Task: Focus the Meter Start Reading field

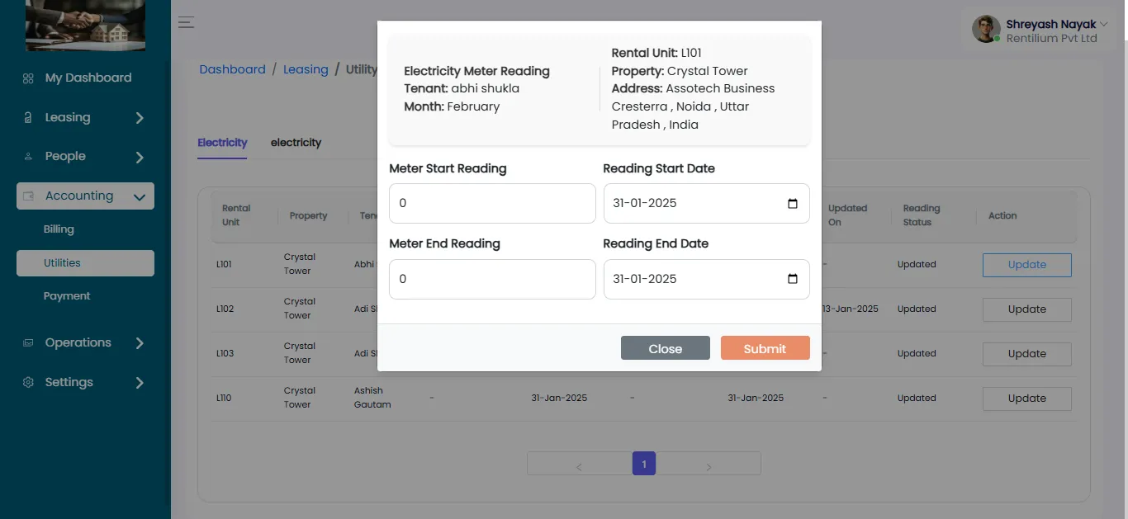Action: (x=492, y=203)
